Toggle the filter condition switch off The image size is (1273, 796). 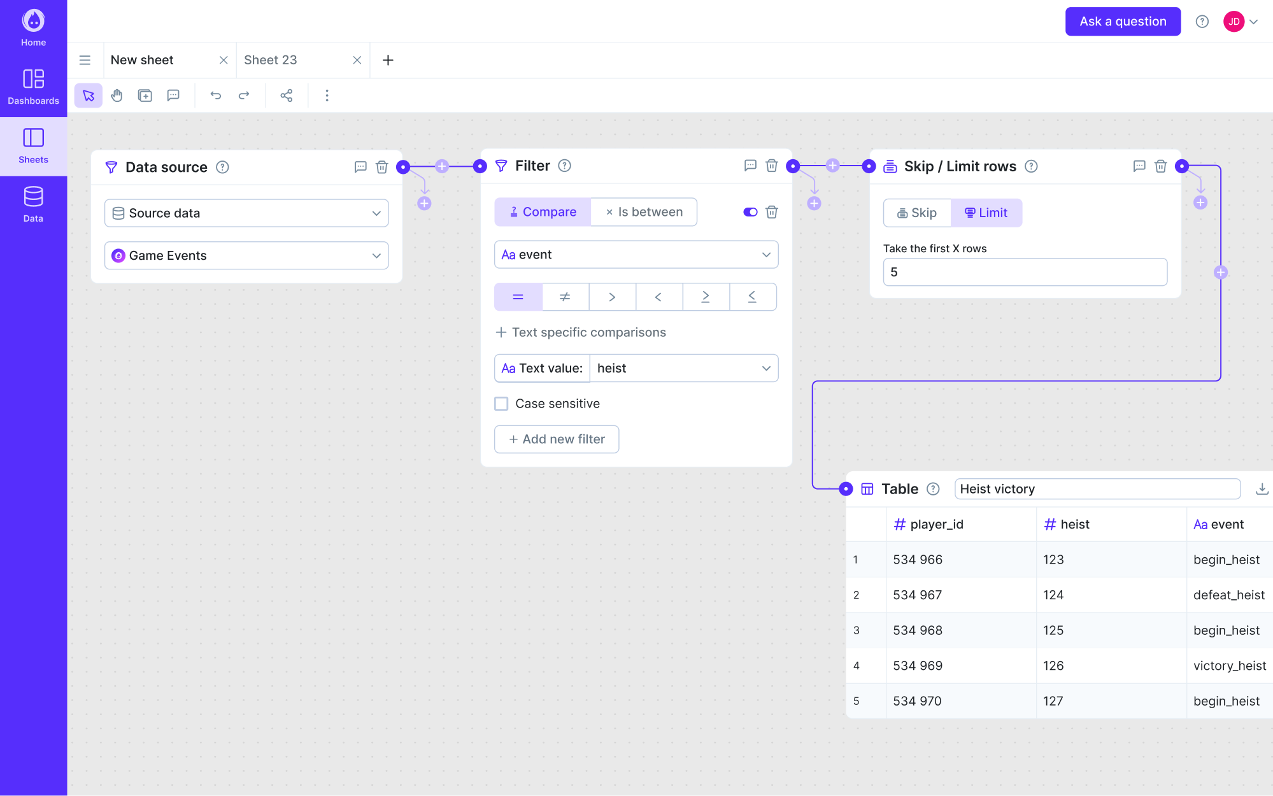[x=750, y=212]
